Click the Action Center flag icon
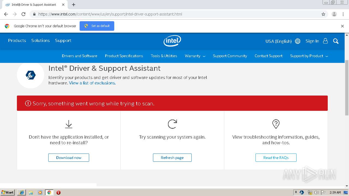 coord(323,192)
